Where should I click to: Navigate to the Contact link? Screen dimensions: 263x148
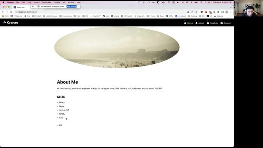tap(227, 23)
